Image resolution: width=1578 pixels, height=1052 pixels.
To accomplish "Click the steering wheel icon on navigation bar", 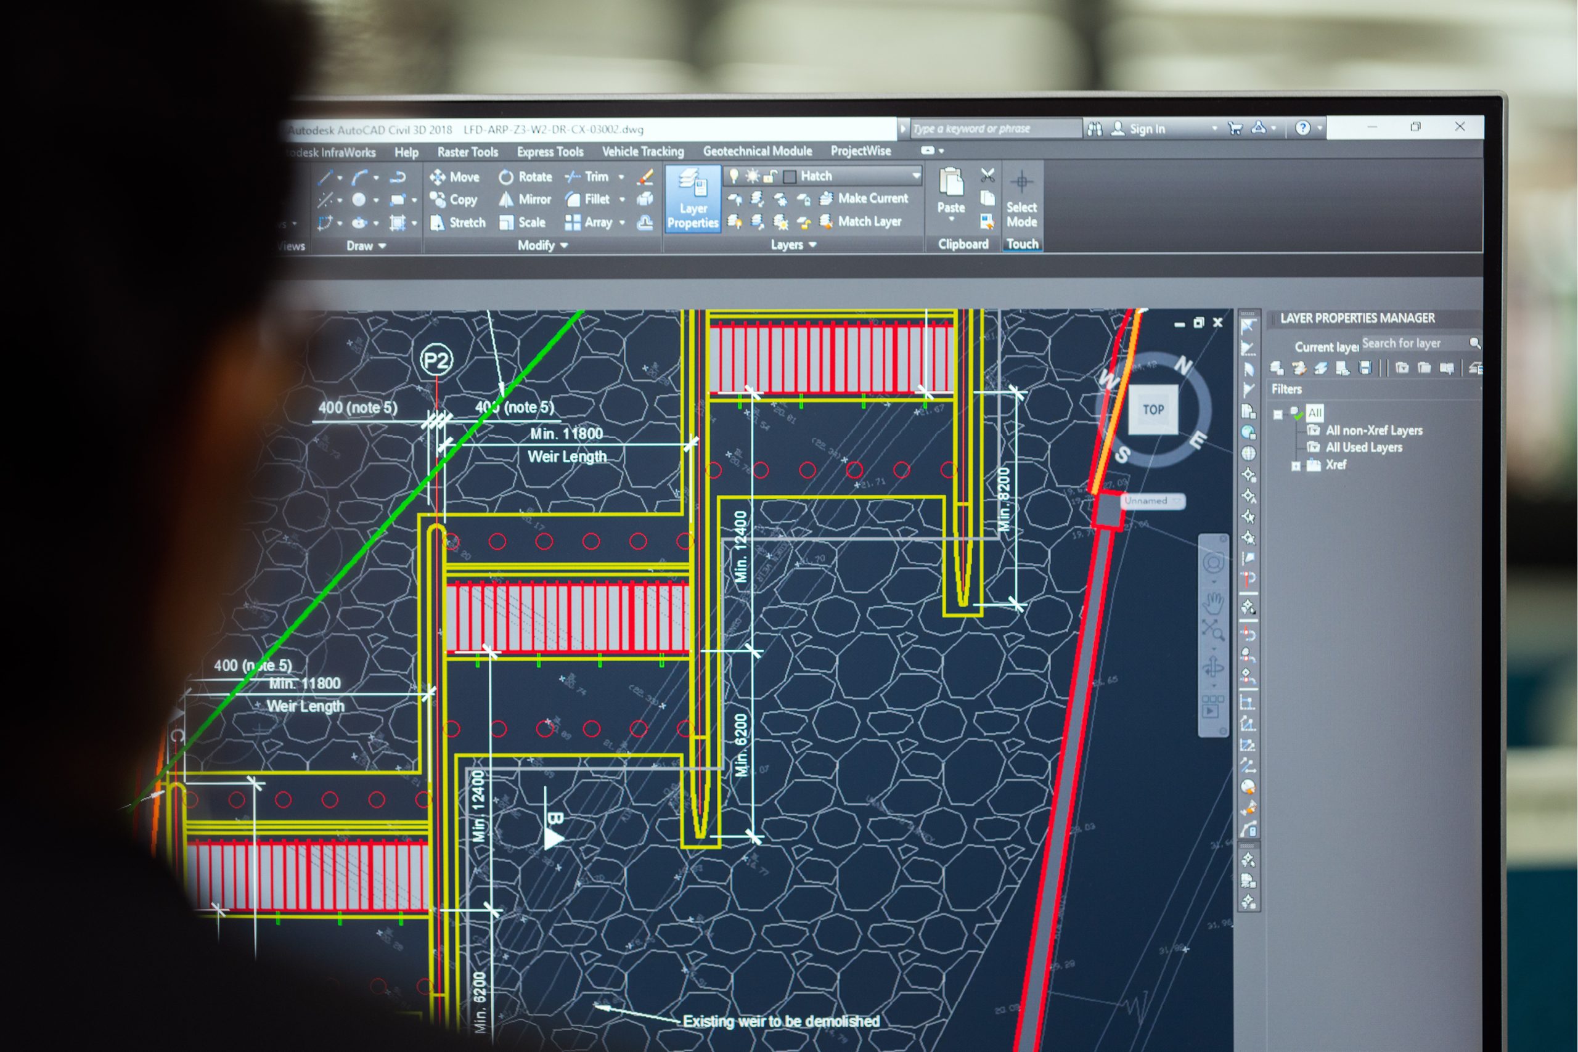I will 1213,562.
